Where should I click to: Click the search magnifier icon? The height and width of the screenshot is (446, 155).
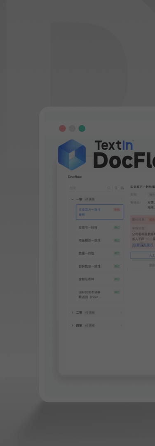point(109,188)
